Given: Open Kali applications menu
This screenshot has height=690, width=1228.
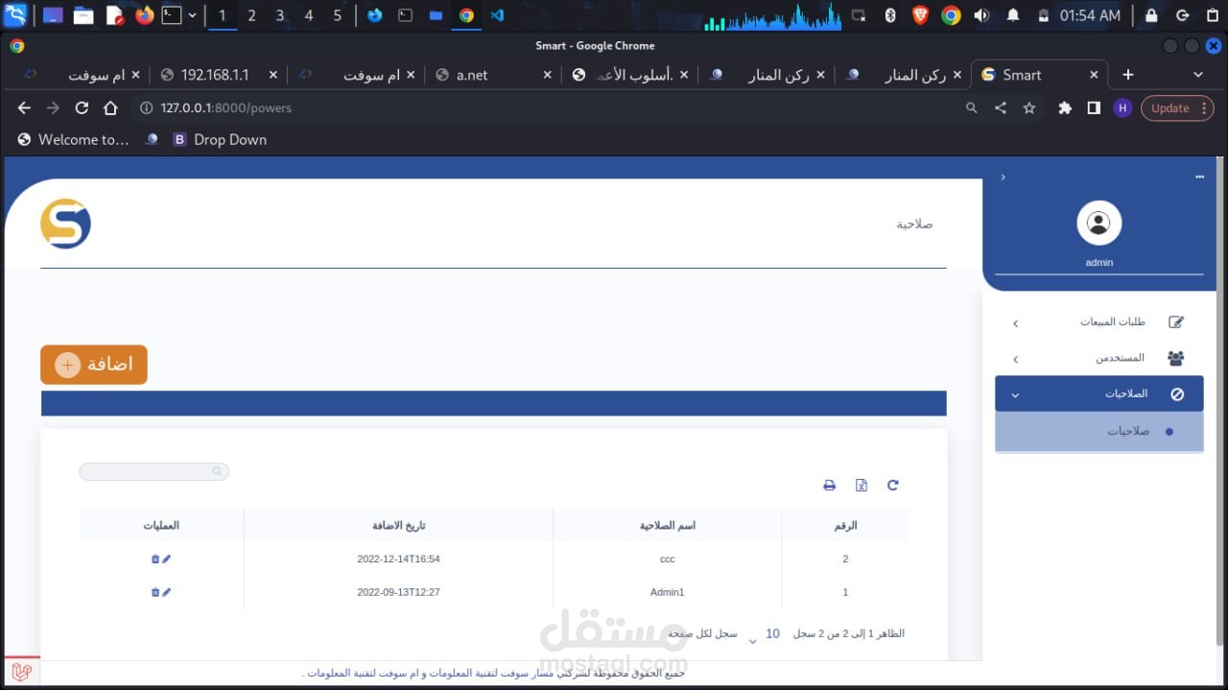Looking at the screenshot, I should tap(15, 15).
